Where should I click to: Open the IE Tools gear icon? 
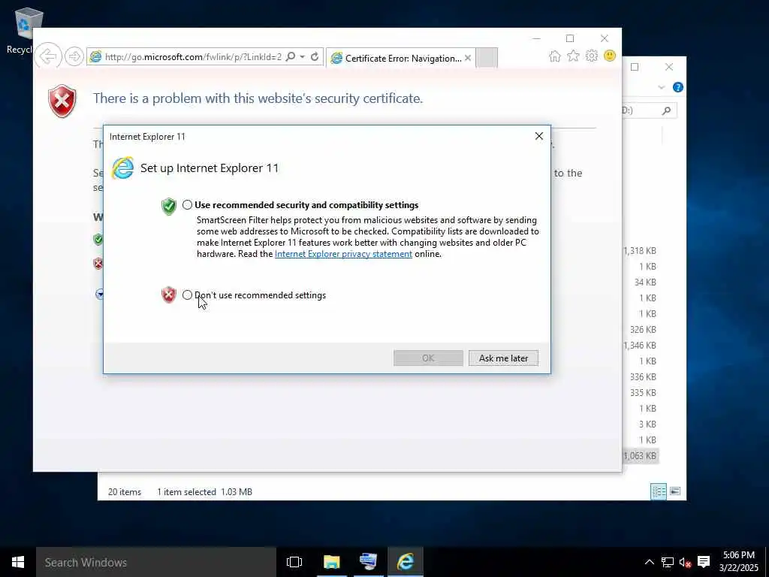592,56
